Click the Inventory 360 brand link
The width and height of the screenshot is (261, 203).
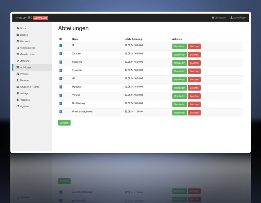click(23, 18)
